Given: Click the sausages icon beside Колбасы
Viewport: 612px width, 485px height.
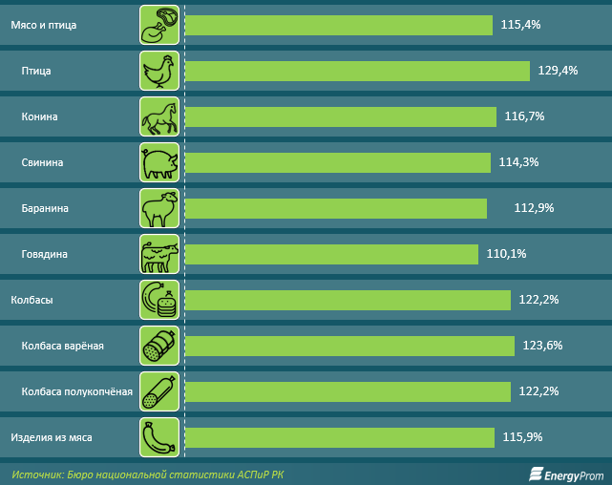Looking at the screenshot, I should pyautogui.click(x=158, y=300).
